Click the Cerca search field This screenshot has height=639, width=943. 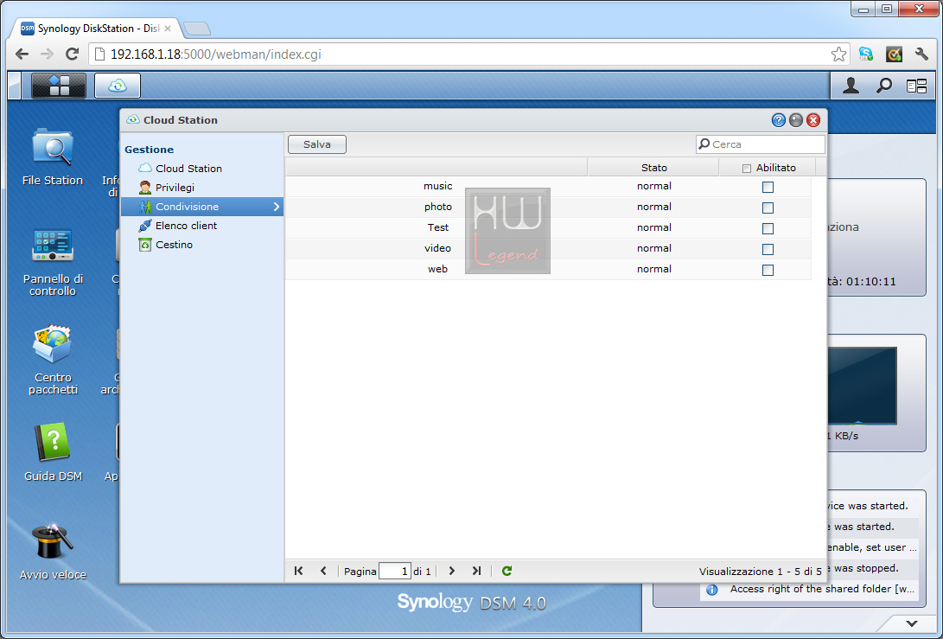(x=761, y=144)
